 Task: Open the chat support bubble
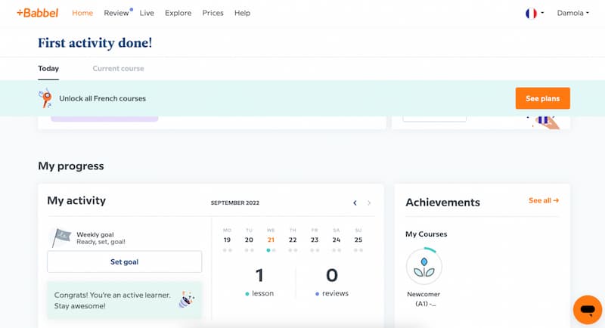click(x=588, y=310)
